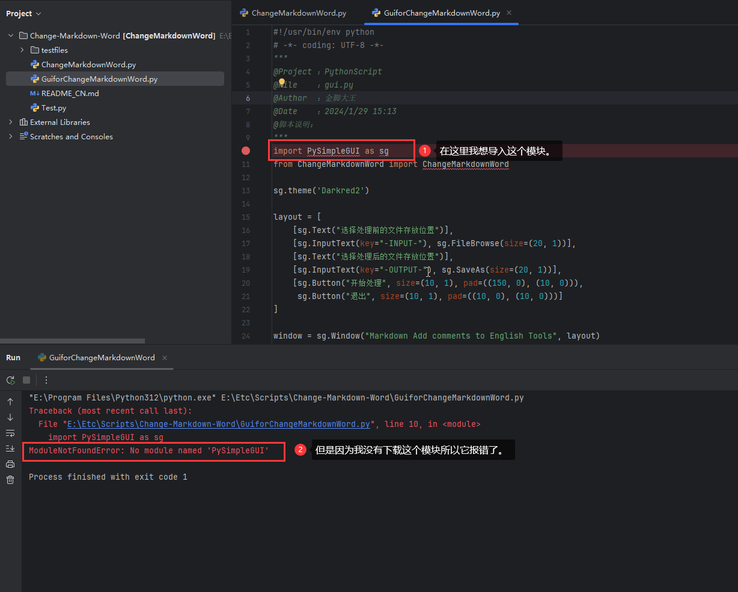Viewport: 738px width, 592px height.
Task: Clear all console output with trash icon
Action: coord(10,480)
